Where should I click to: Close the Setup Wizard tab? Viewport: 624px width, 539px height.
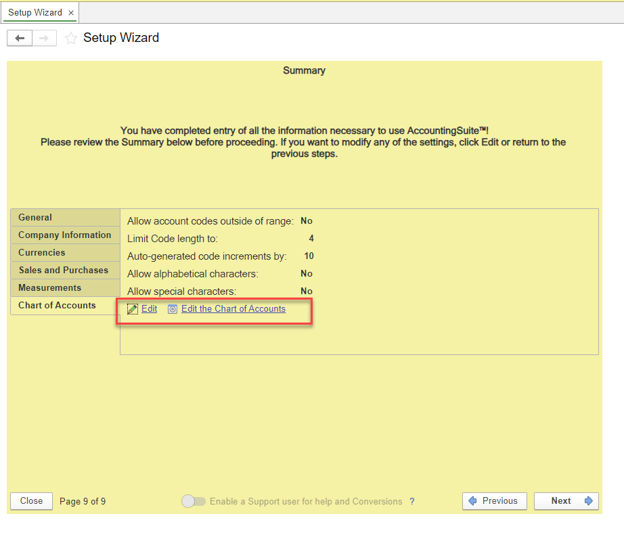[x=71, y=13]
